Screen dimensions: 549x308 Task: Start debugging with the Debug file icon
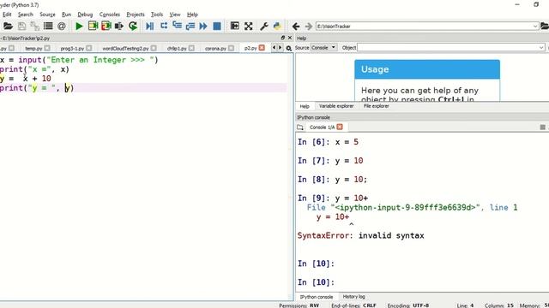(149, 27)
